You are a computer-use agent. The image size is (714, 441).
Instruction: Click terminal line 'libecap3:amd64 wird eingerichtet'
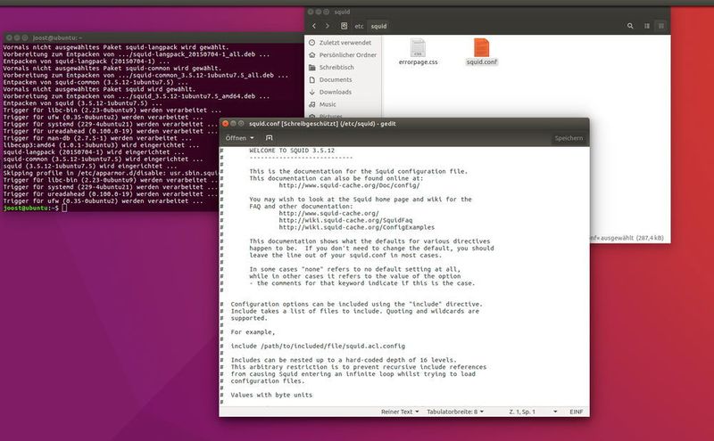click(101, 145)
